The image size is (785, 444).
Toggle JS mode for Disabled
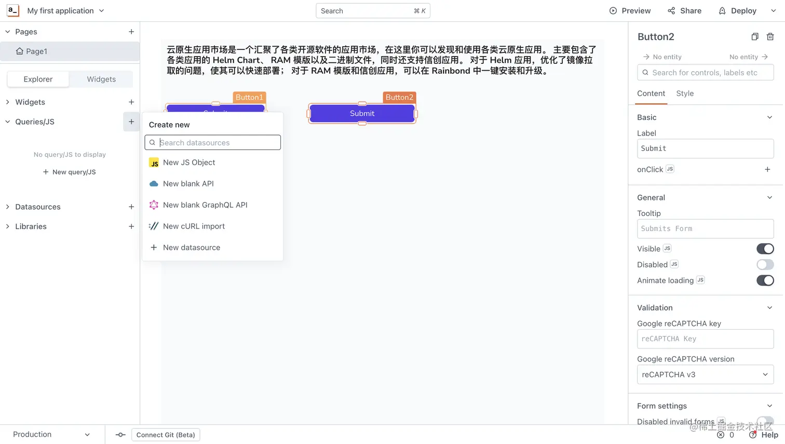674,264
